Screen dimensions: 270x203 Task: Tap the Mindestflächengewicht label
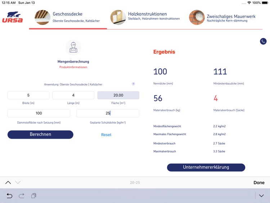point(167,126)
